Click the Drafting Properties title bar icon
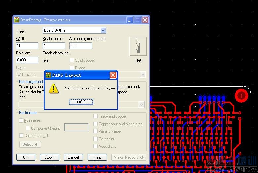The width and height of the screenshot is (258, 173). (17, 20)
